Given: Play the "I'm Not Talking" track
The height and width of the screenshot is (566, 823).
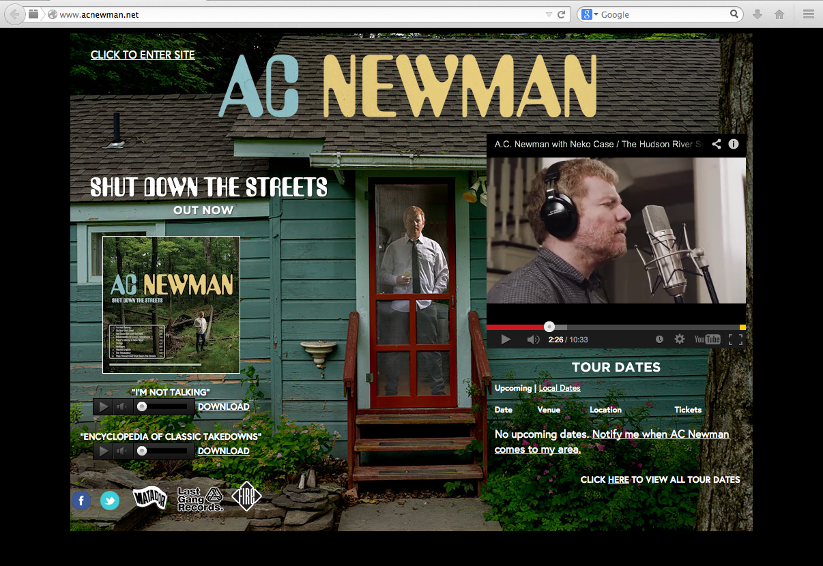Looking at the screenshot, I should click(103, 407).
